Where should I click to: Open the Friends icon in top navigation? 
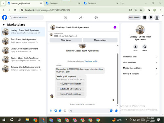click(81, 17)
